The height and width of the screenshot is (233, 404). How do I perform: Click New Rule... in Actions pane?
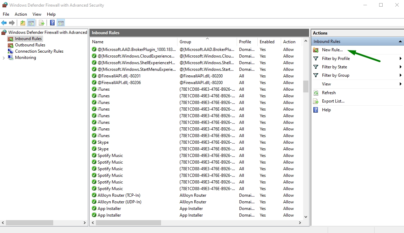(x=332, y=50)
